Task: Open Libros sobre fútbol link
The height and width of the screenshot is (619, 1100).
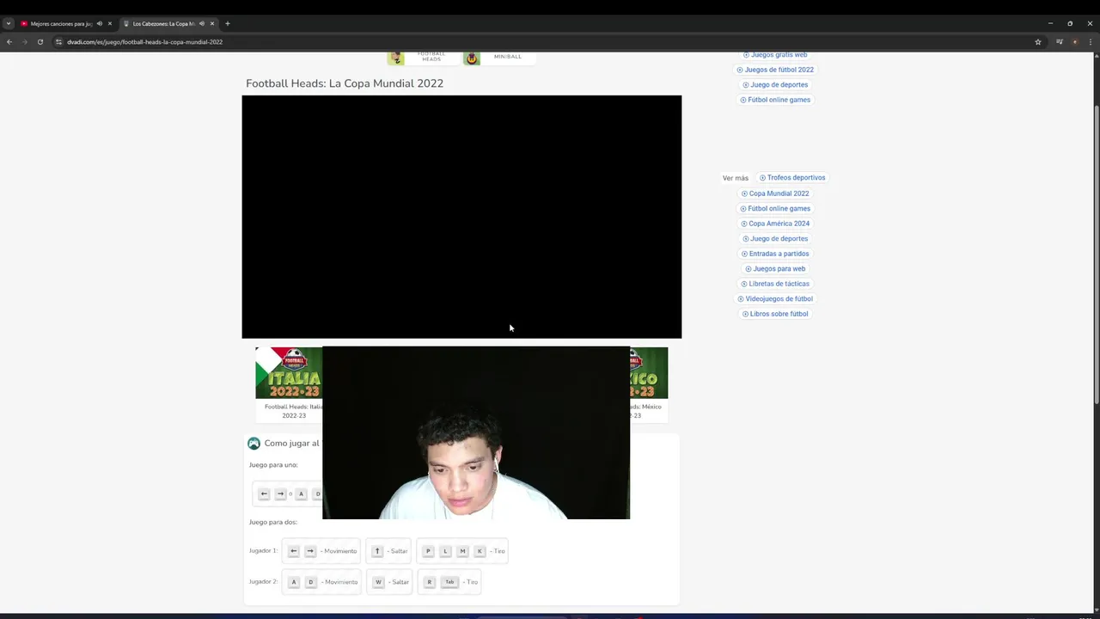Action: tap(775, 314)
